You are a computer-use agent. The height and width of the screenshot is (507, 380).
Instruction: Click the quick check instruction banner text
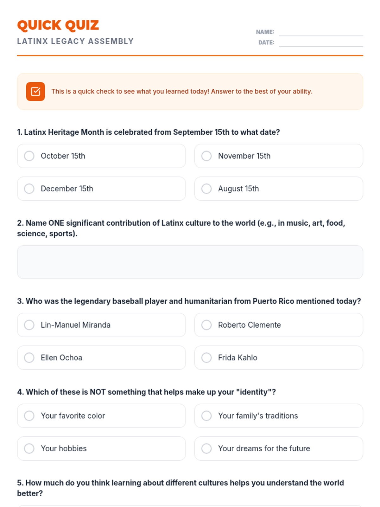(x=182, y=92)
